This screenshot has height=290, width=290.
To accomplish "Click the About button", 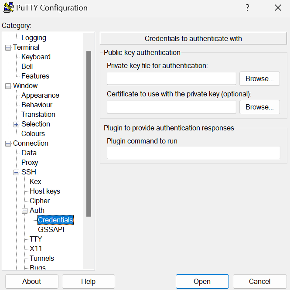I will (32, 281).
